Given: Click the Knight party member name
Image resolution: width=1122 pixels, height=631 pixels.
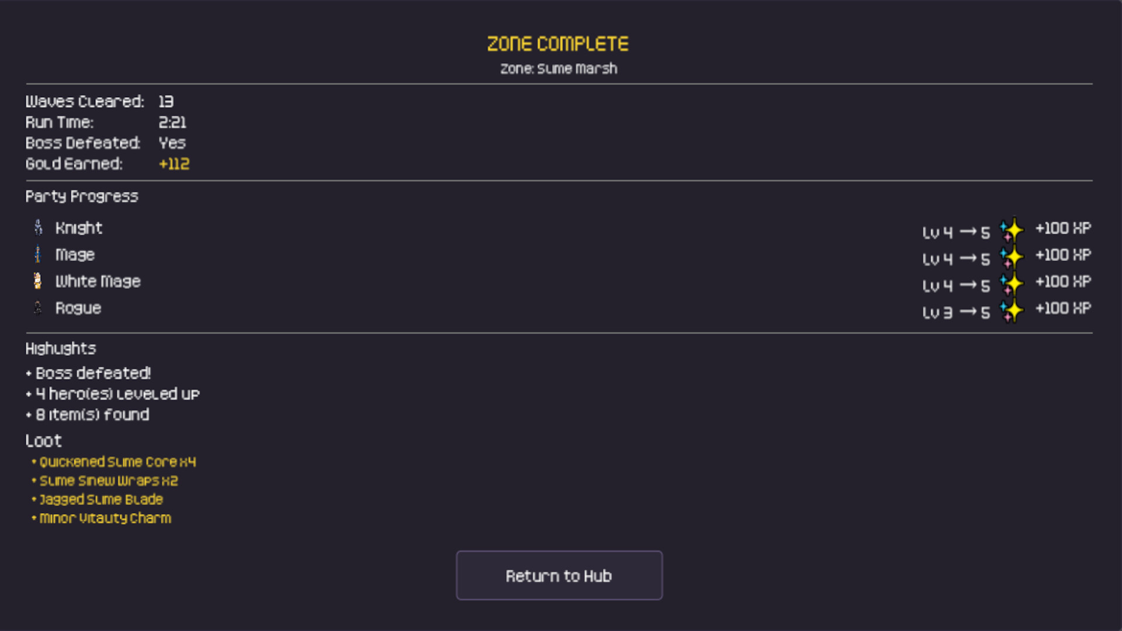Looking at the screenshot, I should pos(79,228).
